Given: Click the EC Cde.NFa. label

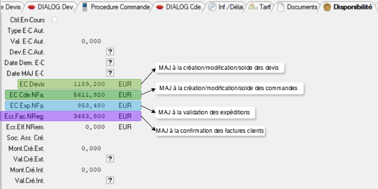Looking at the screenshot, I should pyautogui.click(x=27, y=95).
